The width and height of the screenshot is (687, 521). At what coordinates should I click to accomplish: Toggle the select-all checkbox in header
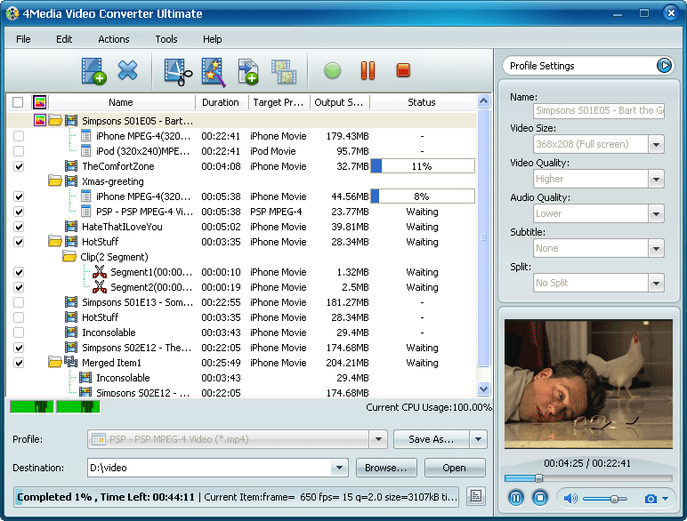tap(18, 102)
